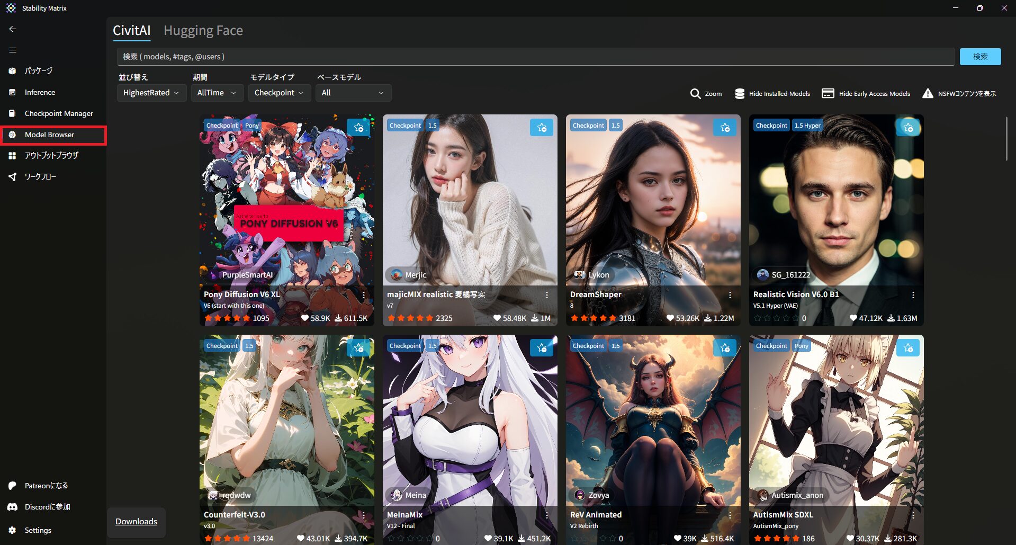The width and height of the screenshot is (1016, 545).
Task: Open the アウトプットブラウザ output browser
Action: (51, 156)
